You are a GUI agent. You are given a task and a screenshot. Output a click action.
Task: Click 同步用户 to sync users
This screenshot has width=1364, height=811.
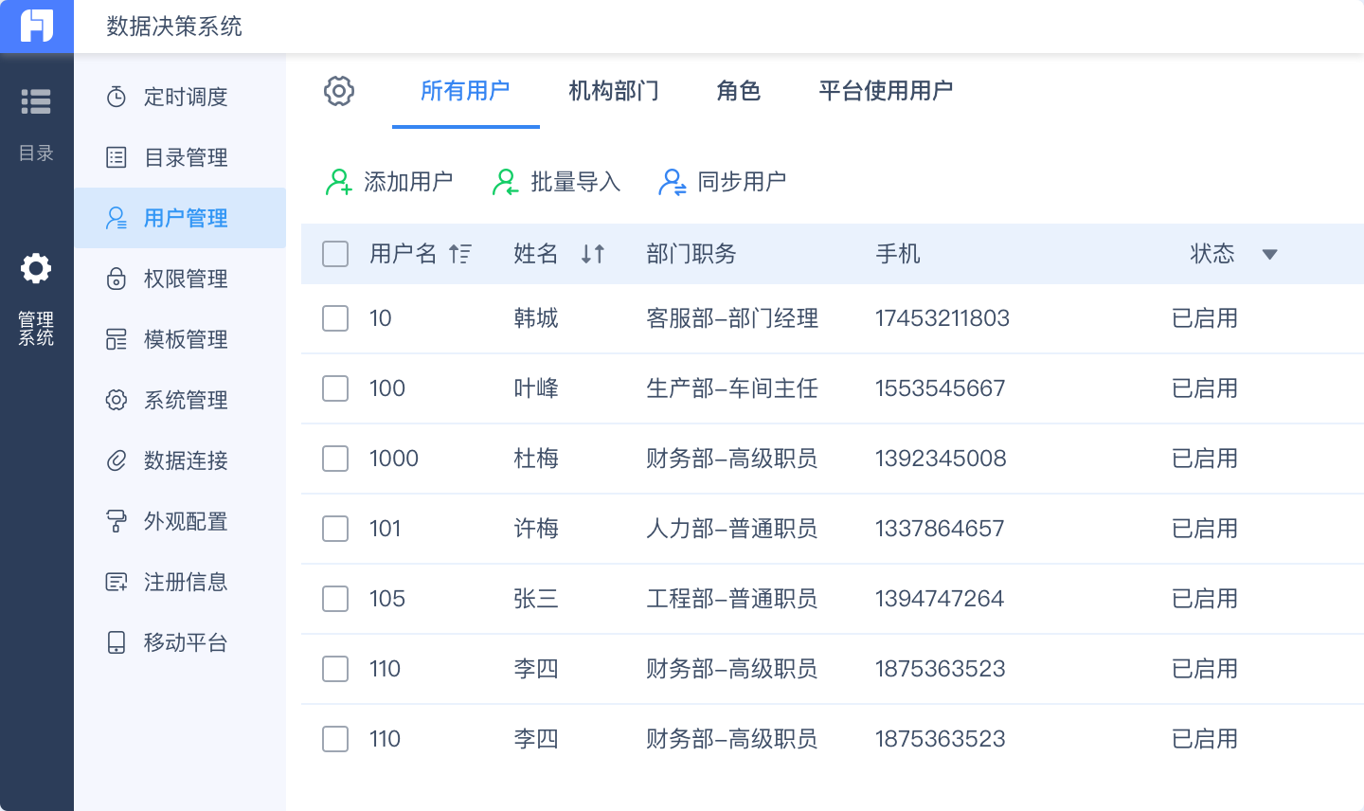click(x=723, y=181)
